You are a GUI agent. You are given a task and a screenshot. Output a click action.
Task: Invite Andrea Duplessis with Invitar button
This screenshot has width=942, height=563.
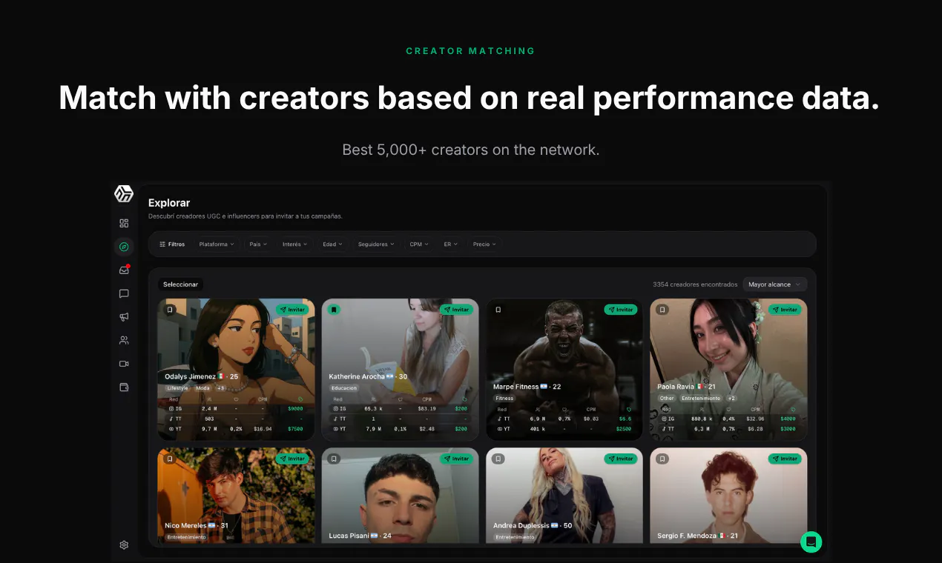pos(620,459)
